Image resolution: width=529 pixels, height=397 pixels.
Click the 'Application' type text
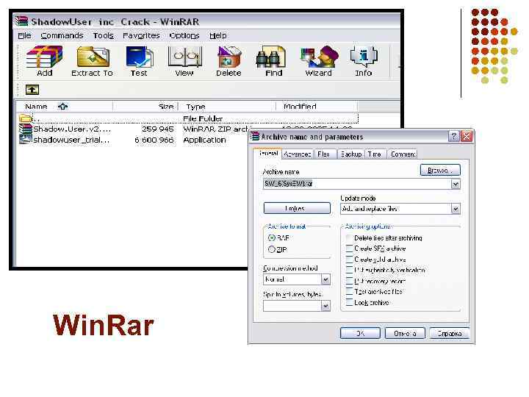point(204,140)
